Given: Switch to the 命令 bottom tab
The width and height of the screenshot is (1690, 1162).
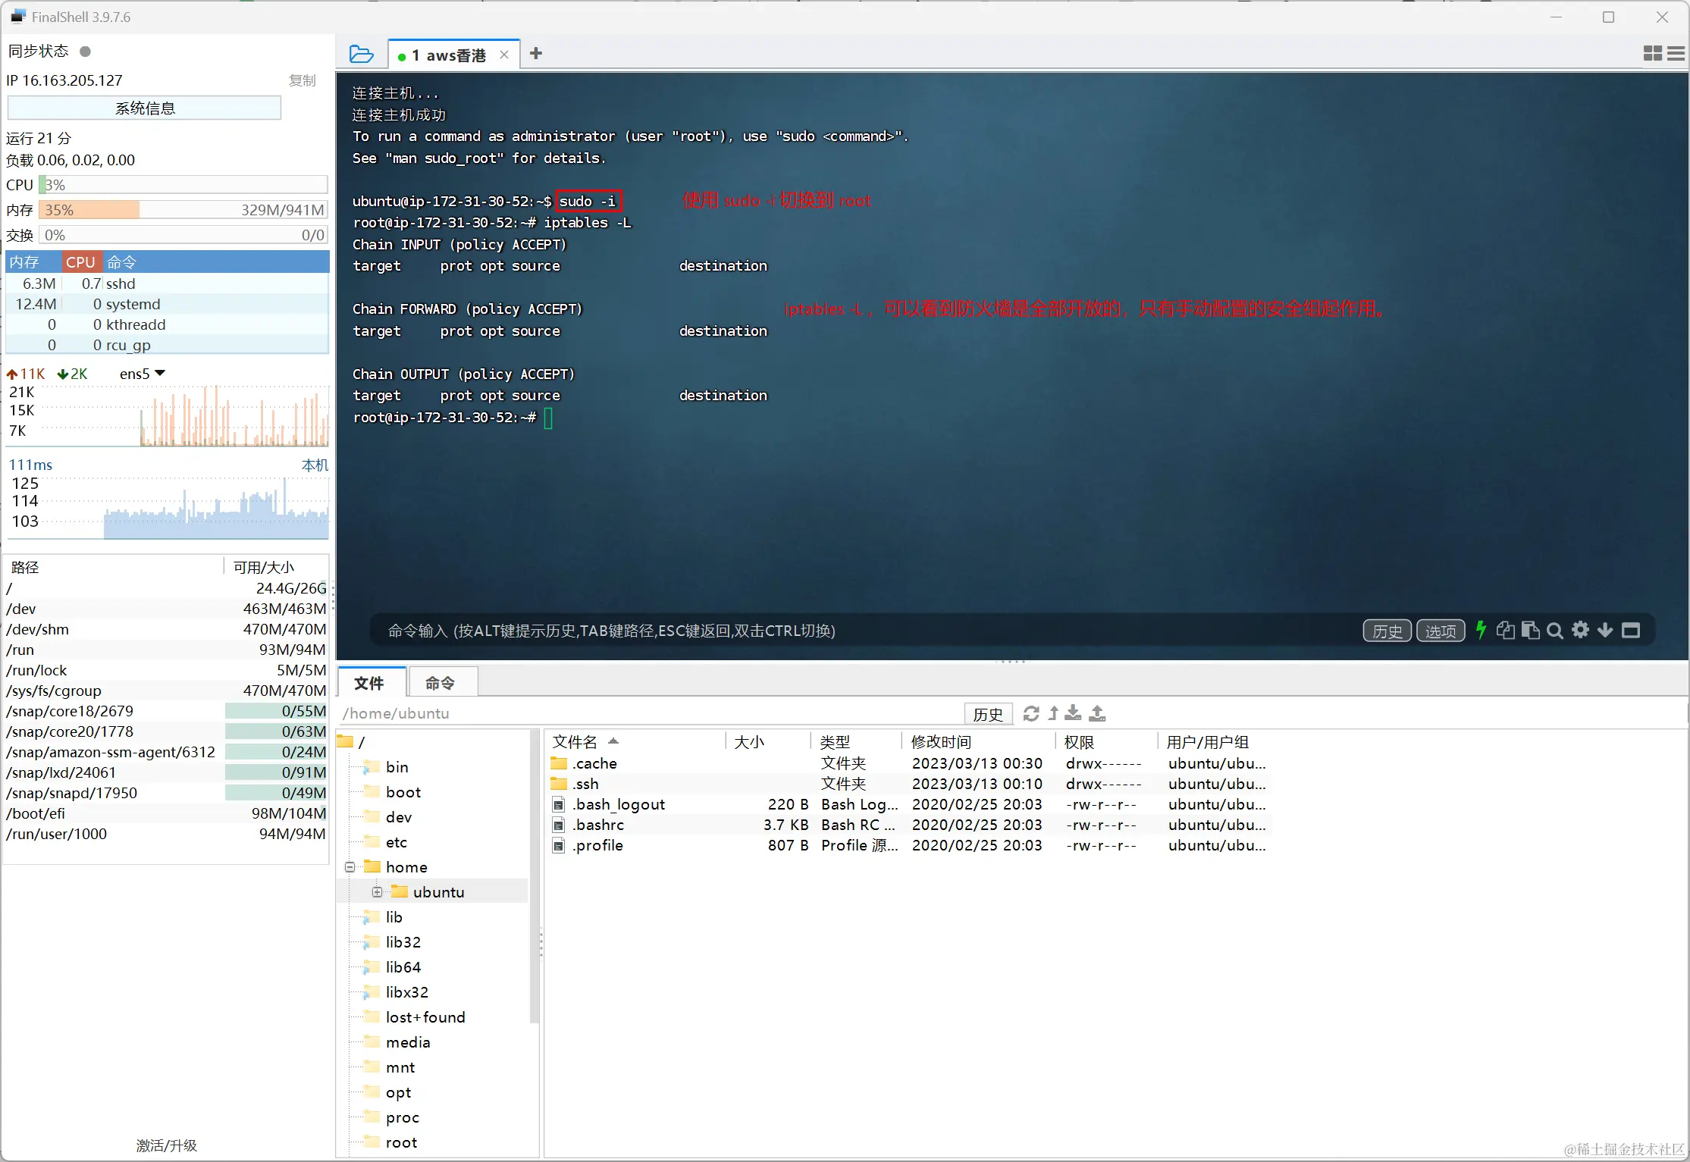Looking at the screenshot, I should tap(440, 683).
